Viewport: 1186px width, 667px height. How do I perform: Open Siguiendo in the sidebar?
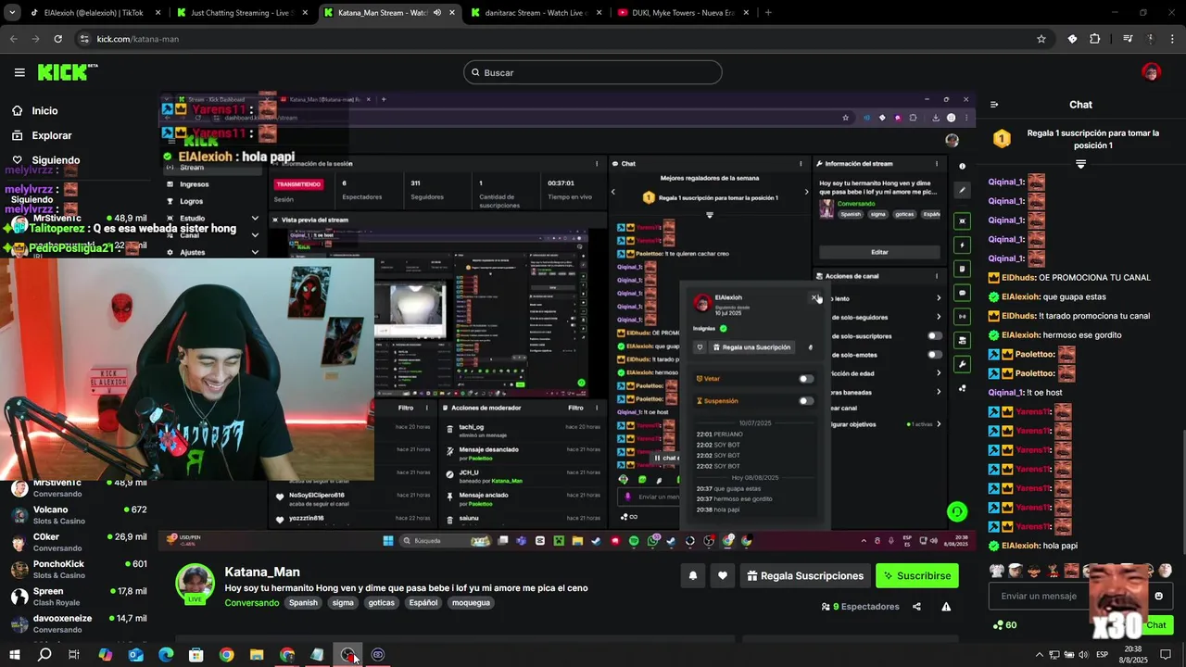click(56, 160)
